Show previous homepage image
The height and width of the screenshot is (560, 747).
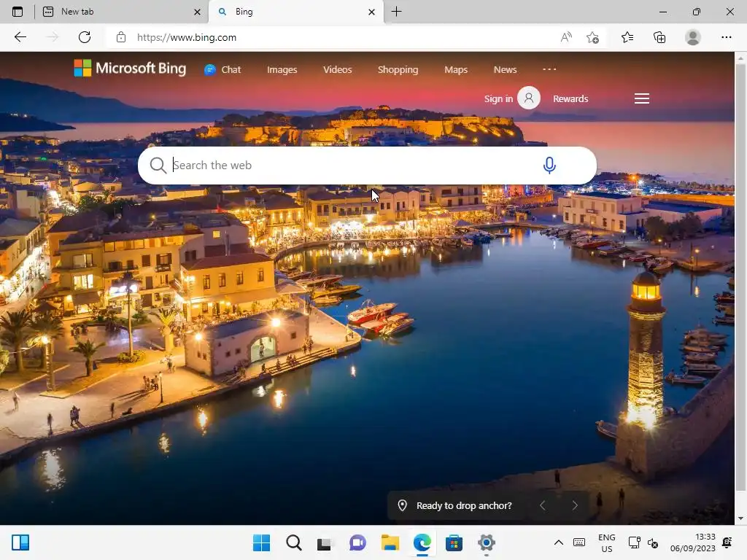click(542, 506)
